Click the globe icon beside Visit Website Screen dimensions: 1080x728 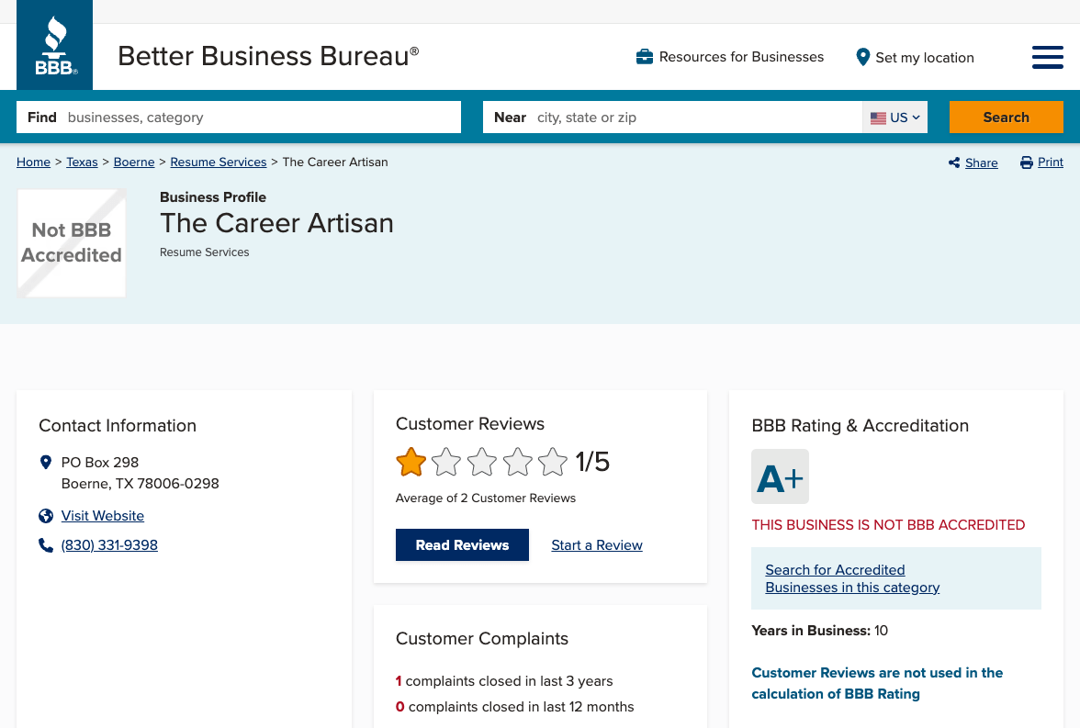click(x=46, y=516)
